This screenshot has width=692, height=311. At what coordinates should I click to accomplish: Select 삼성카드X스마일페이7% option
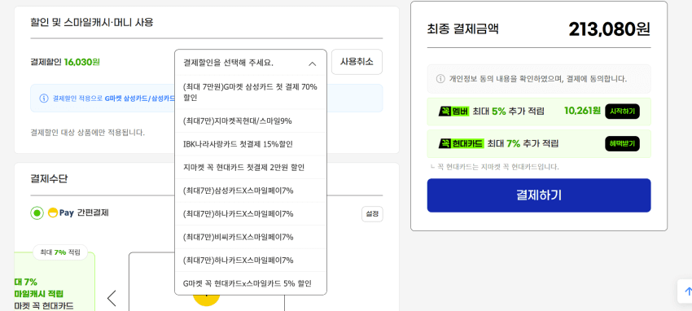(251, 191)
